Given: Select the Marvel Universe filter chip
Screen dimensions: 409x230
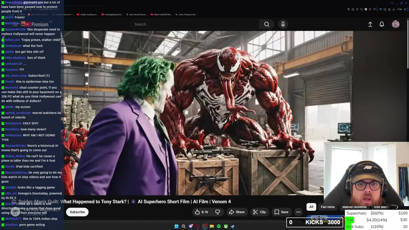Looking at the screenshot, I should coord(354,207).
